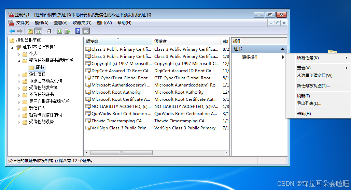The width and height of the screenshot is (351, 190).
Task: Click the 控制台根节点 folder icon
Action: coord(12,41)
